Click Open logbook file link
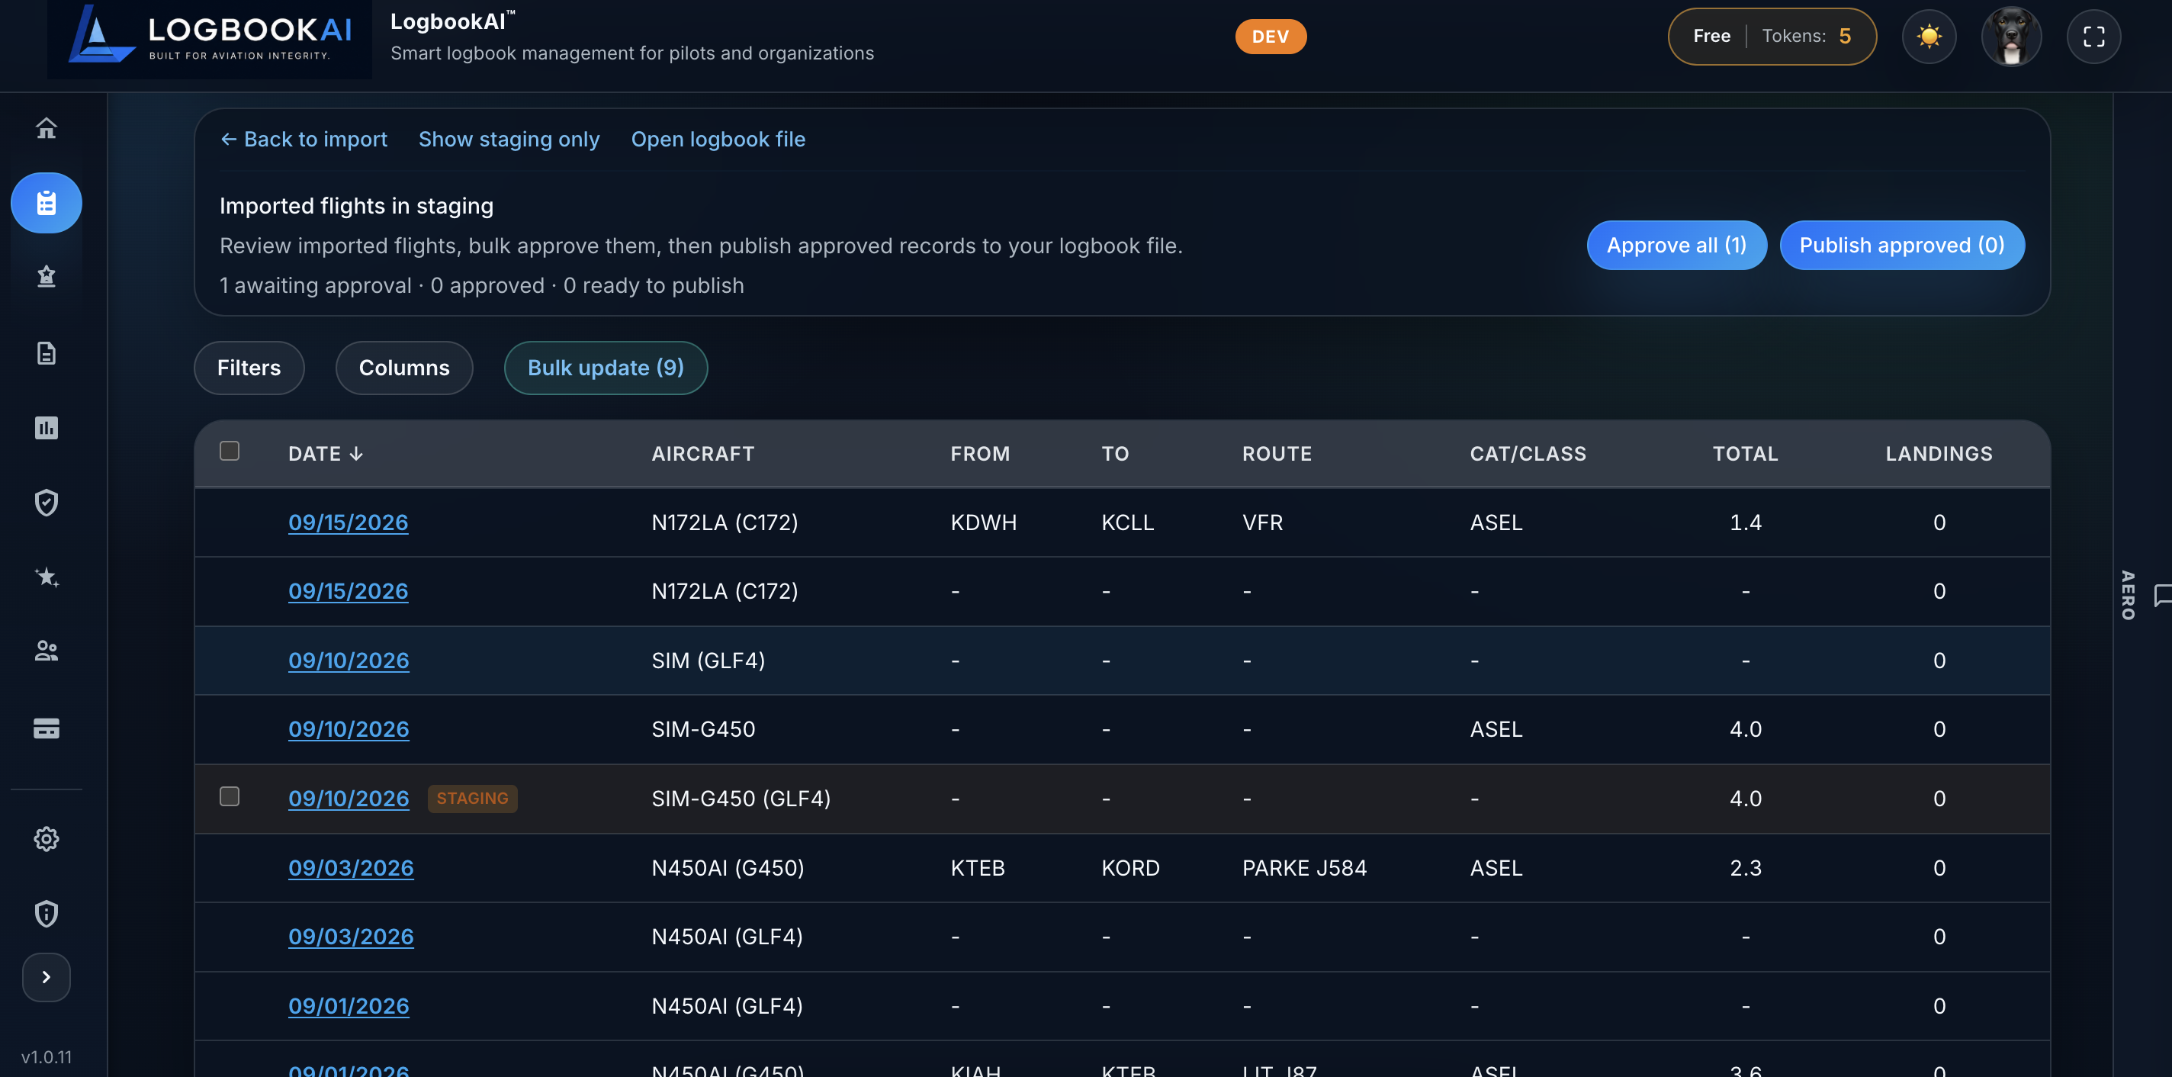 pyautogui.click(x=718, y=139)
